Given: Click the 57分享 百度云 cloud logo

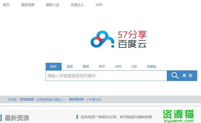Looking at the screenshot, I should click(119, 39).
